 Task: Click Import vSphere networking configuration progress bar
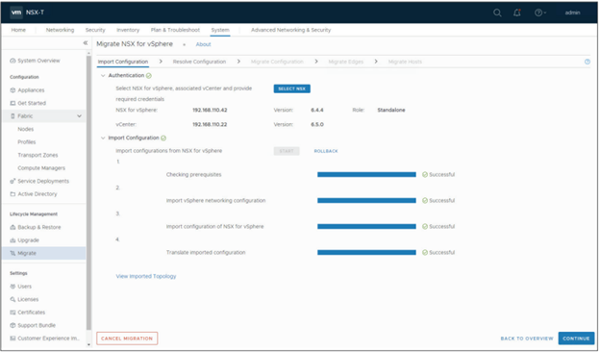click(x=366, y=200)
